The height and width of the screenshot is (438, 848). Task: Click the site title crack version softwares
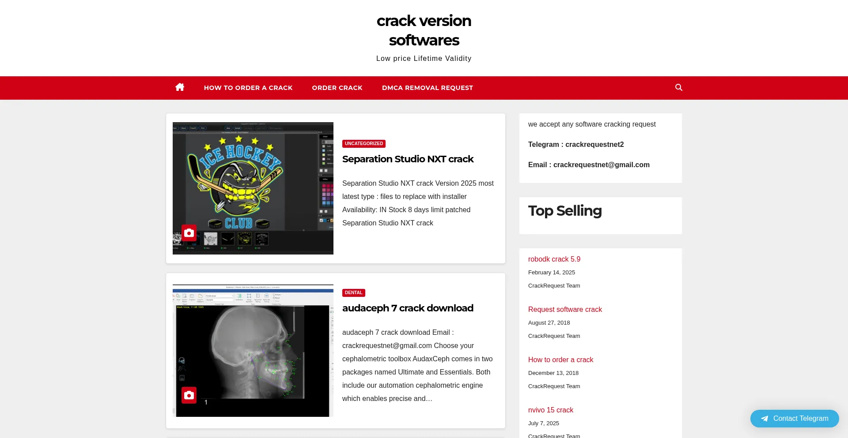[424, 30]
